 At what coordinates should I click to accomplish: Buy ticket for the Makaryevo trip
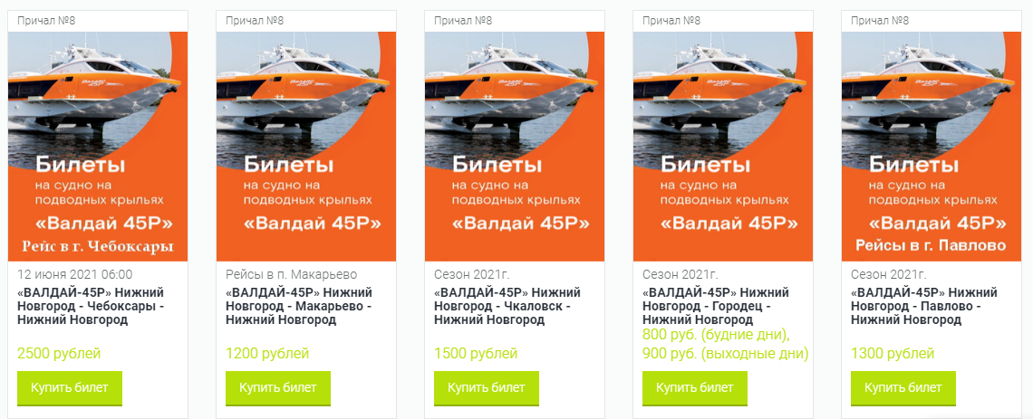[278, 388]
